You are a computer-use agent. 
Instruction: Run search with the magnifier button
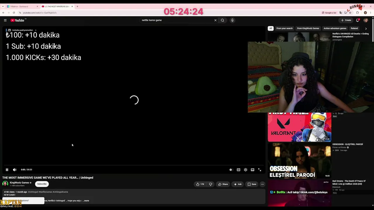coord(222,20)
